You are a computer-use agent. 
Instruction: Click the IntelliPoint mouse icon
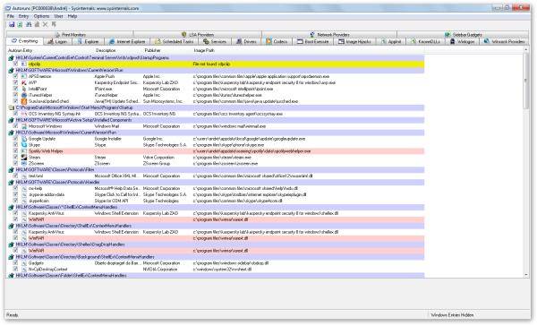[x=24, y=89]
